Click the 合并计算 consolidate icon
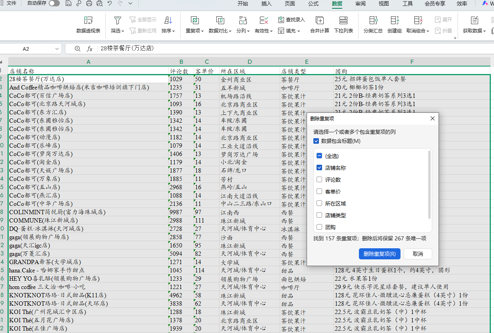The width and height of the screenshot is (494, 333). [319, 21]
